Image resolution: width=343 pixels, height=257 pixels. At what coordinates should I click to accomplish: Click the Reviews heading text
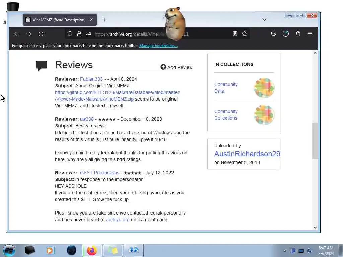pos(74,65)
